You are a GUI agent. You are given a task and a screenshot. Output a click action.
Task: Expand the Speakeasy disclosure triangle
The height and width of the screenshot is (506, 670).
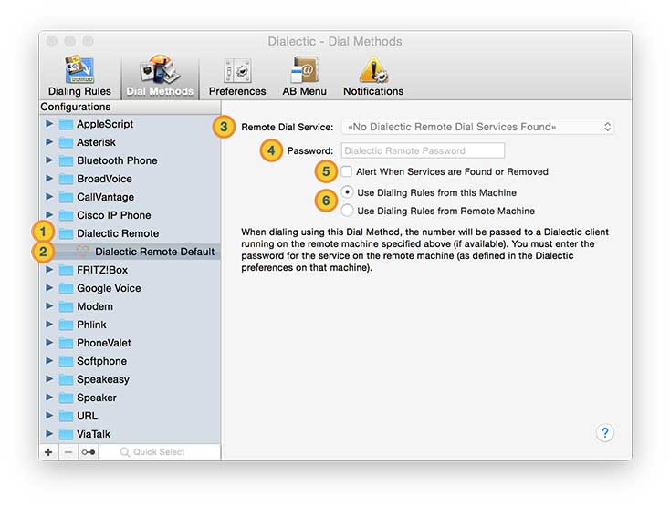coord(49,379)
